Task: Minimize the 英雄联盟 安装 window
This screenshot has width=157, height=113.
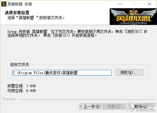Action: click(x=120, y=4)
